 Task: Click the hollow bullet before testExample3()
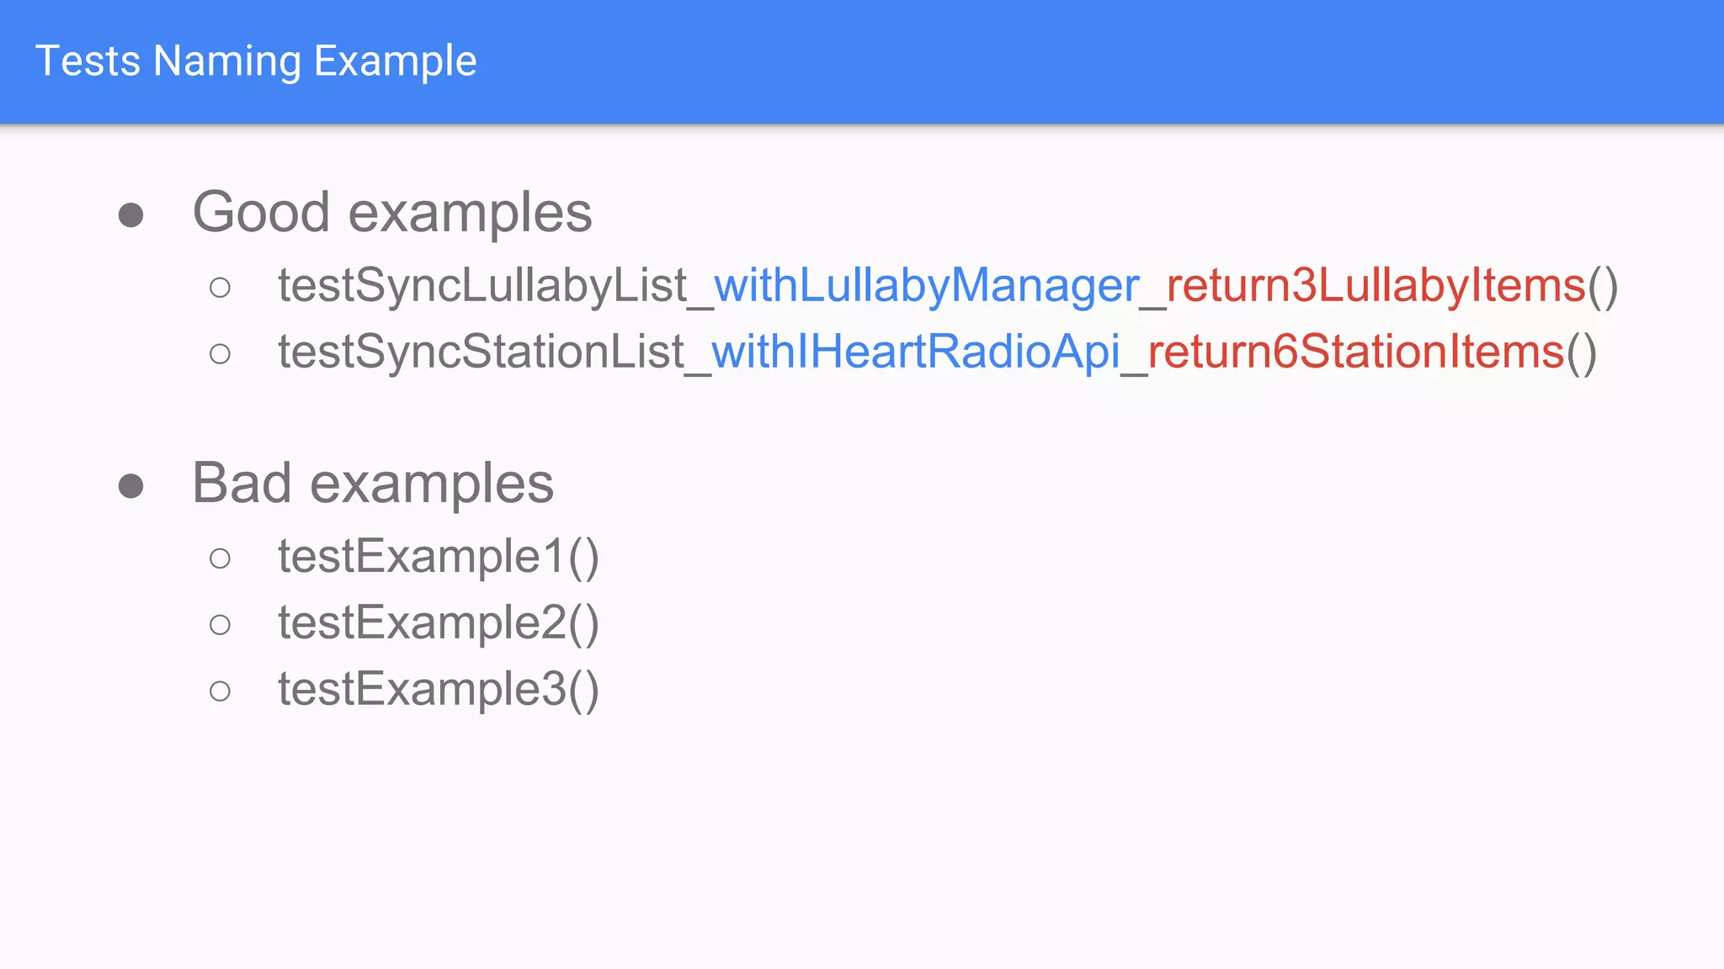(x=220, y=691)
